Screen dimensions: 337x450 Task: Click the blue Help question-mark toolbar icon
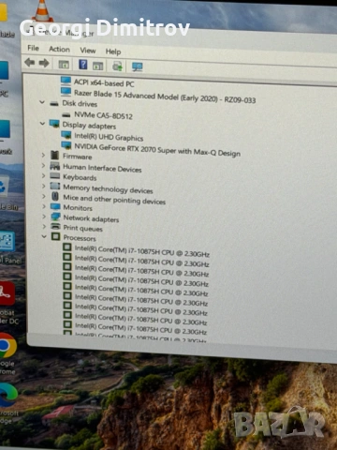(83, 65)
